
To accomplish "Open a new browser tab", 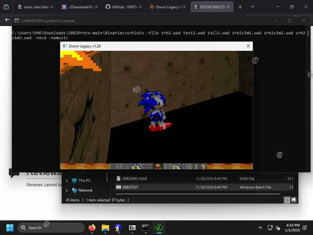I will (240, 7).
